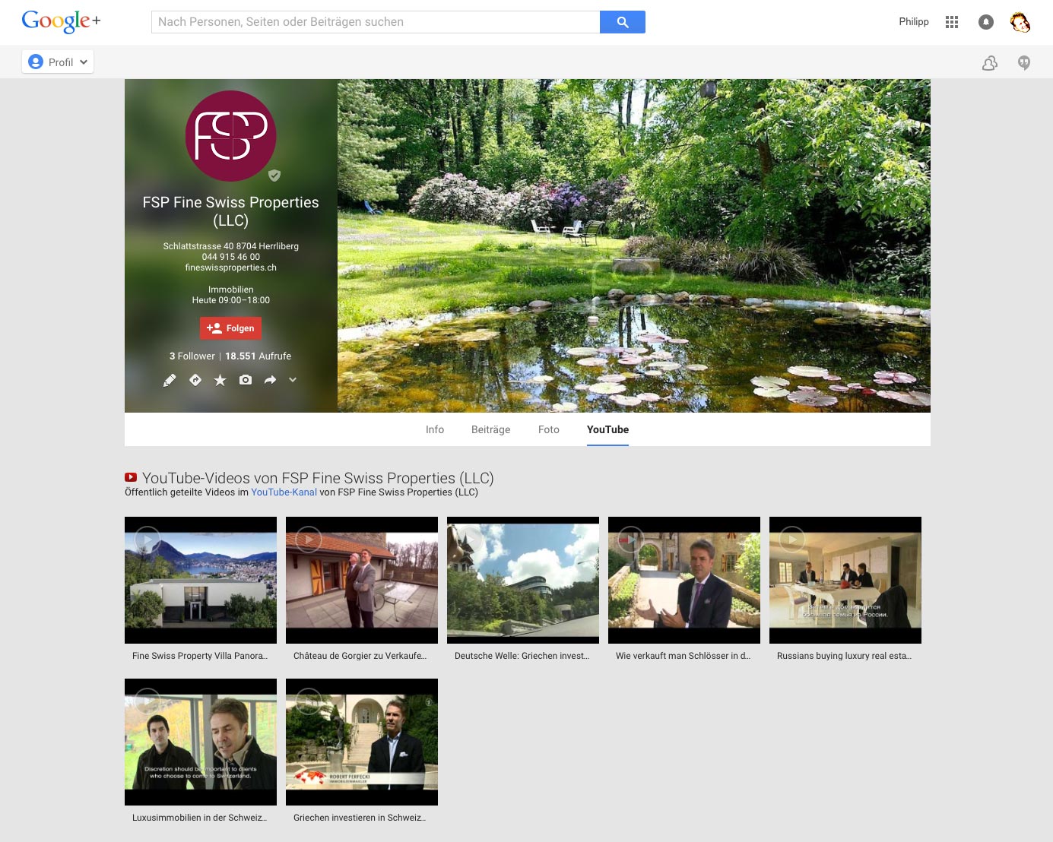Open Wie verkauft man Schlösser in d.. title

pyautogui.click(x=683, y=656)
